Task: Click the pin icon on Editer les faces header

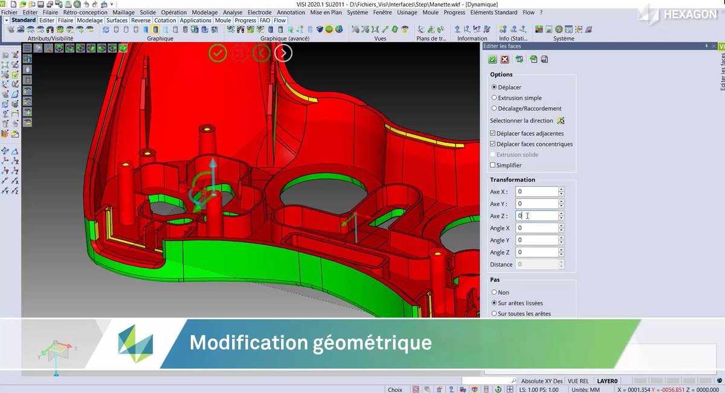Action: 706,46
